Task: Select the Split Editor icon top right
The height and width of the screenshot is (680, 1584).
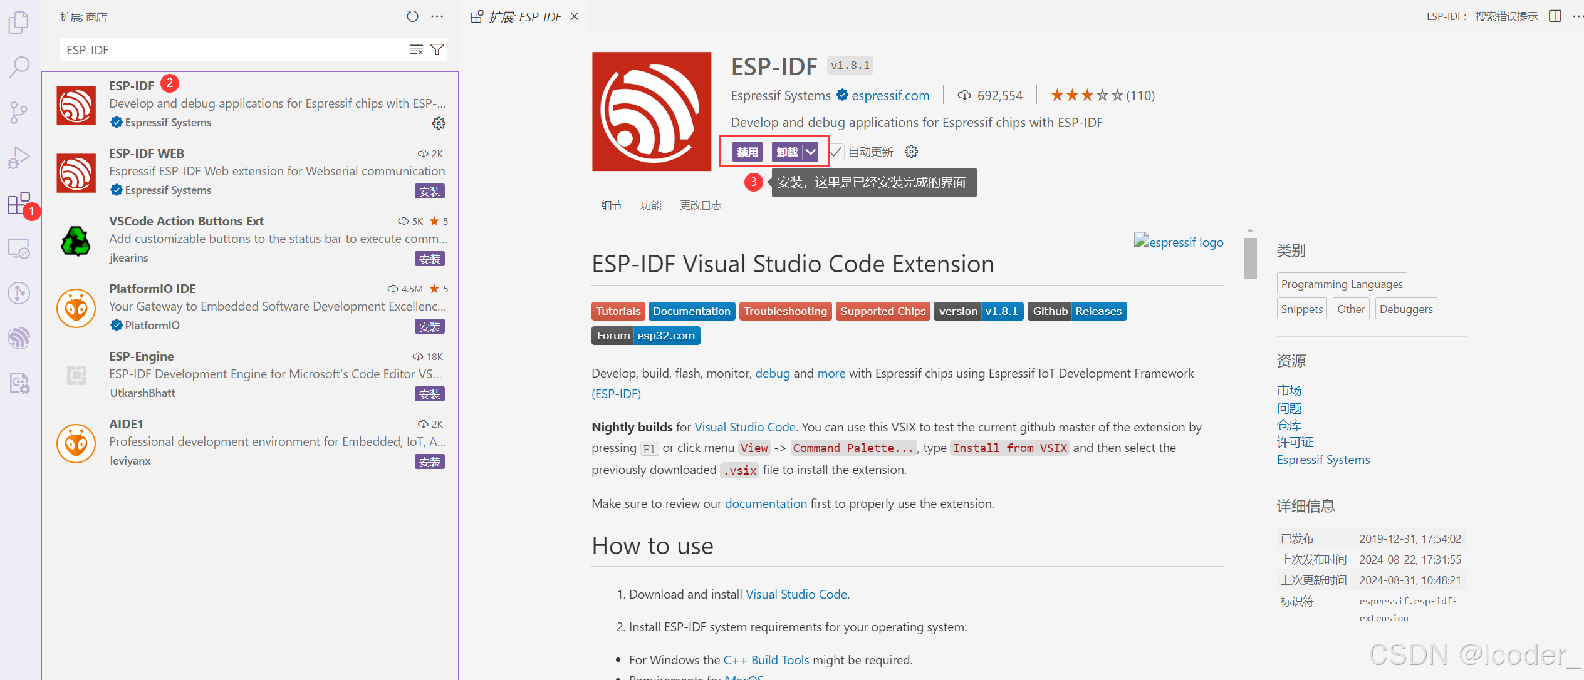Action: [1555, 16]
